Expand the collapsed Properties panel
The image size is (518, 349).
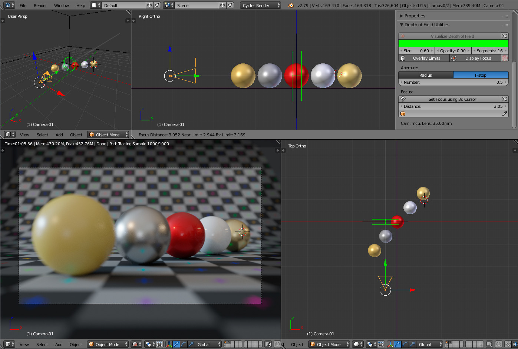[415, 16]
